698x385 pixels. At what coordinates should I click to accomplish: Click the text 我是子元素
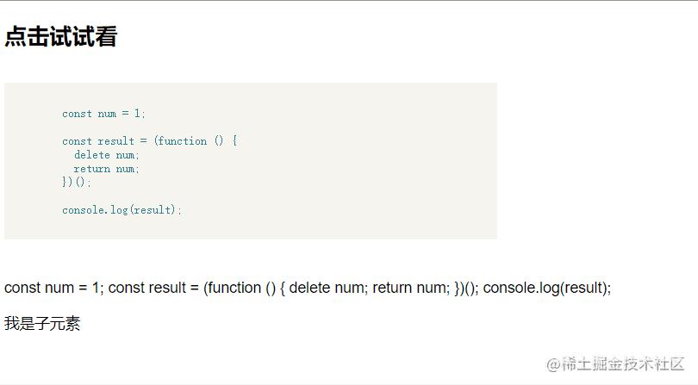(42, 323)
